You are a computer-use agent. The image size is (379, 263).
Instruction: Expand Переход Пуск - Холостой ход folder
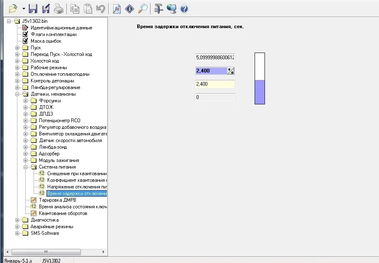tap(17, 54)
